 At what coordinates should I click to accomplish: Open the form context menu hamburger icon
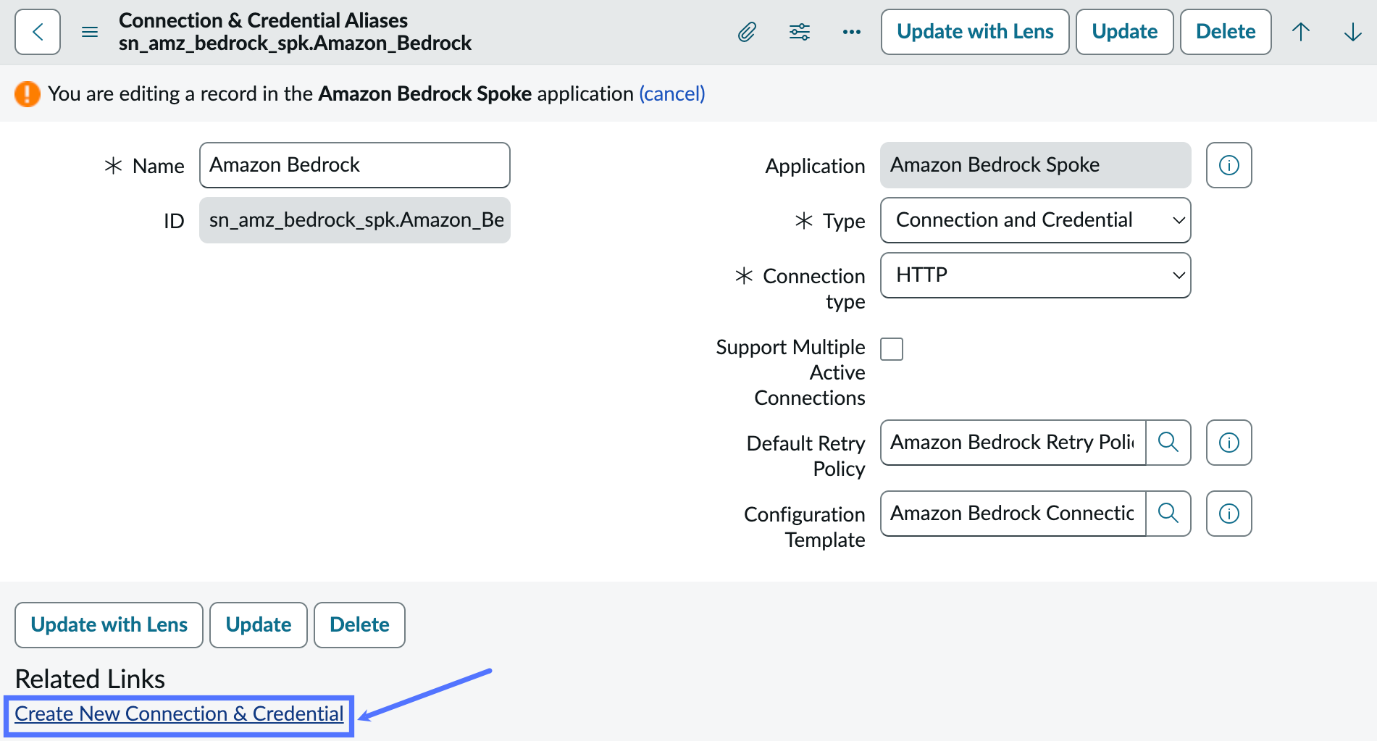90,32
